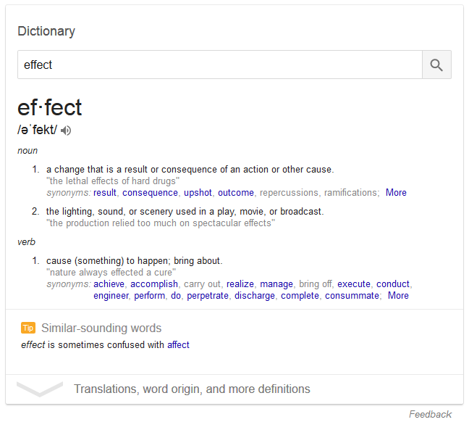469x422 pixels.
Task: Open the 'engineer' synonym link
Action: [x=111, y=296]
